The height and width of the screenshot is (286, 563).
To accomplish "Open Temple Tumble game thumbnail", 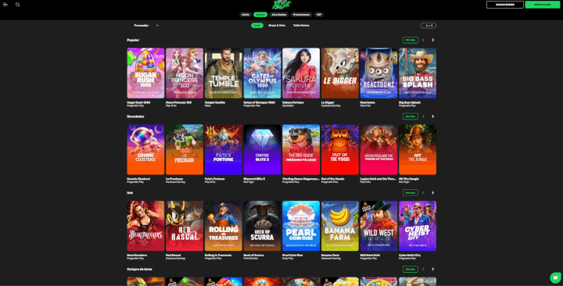I will click(x=224, y=73).
